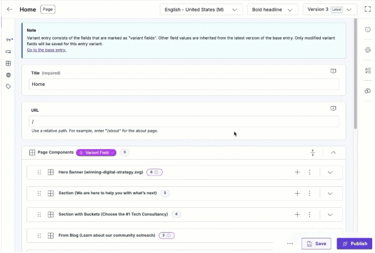The image size is (375, 253).
Task: Follow the 'Go to the base entry' link
Action: pos(46,50)
